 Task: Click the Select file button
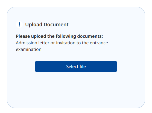[x=76, y=66]
